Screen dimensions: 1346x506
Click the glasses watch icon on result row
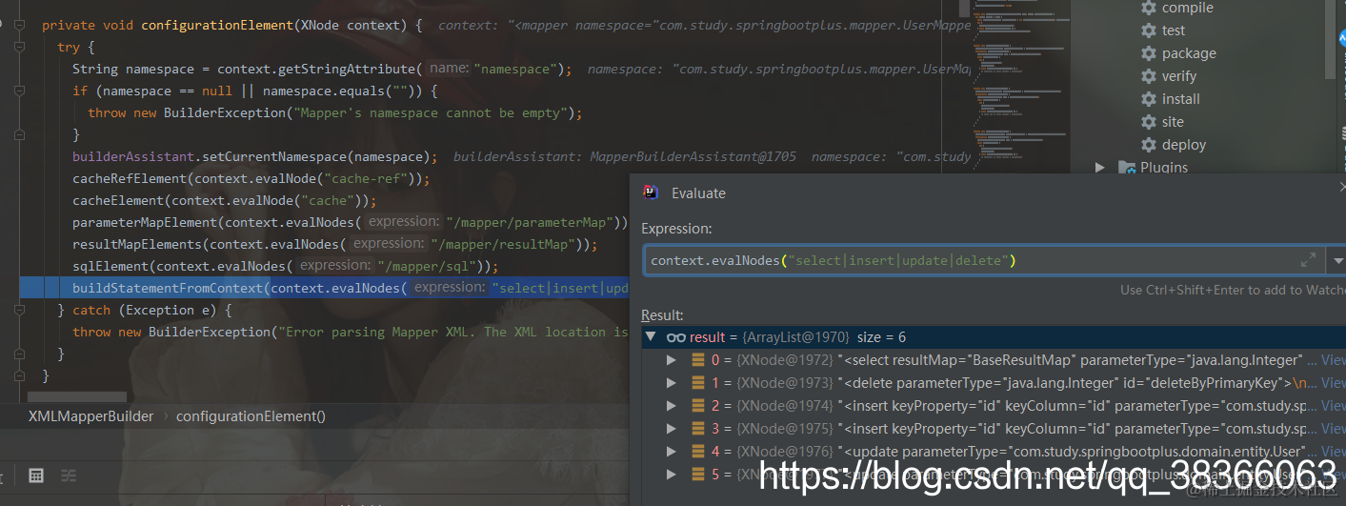(676, 337)
